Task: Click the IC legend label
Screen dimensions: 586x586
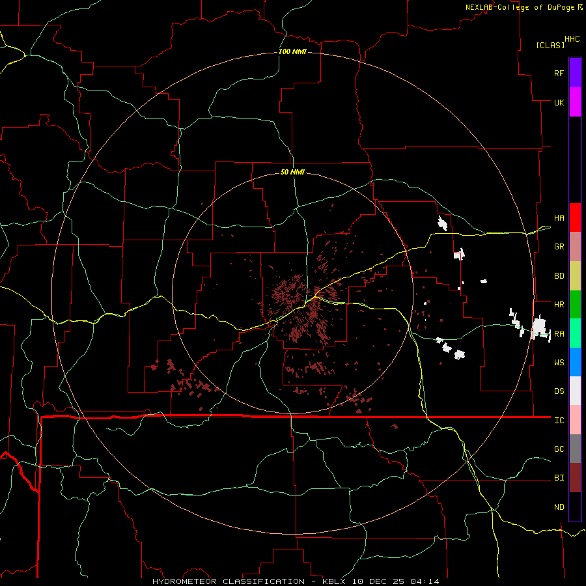Action: [x=559, y=421]
